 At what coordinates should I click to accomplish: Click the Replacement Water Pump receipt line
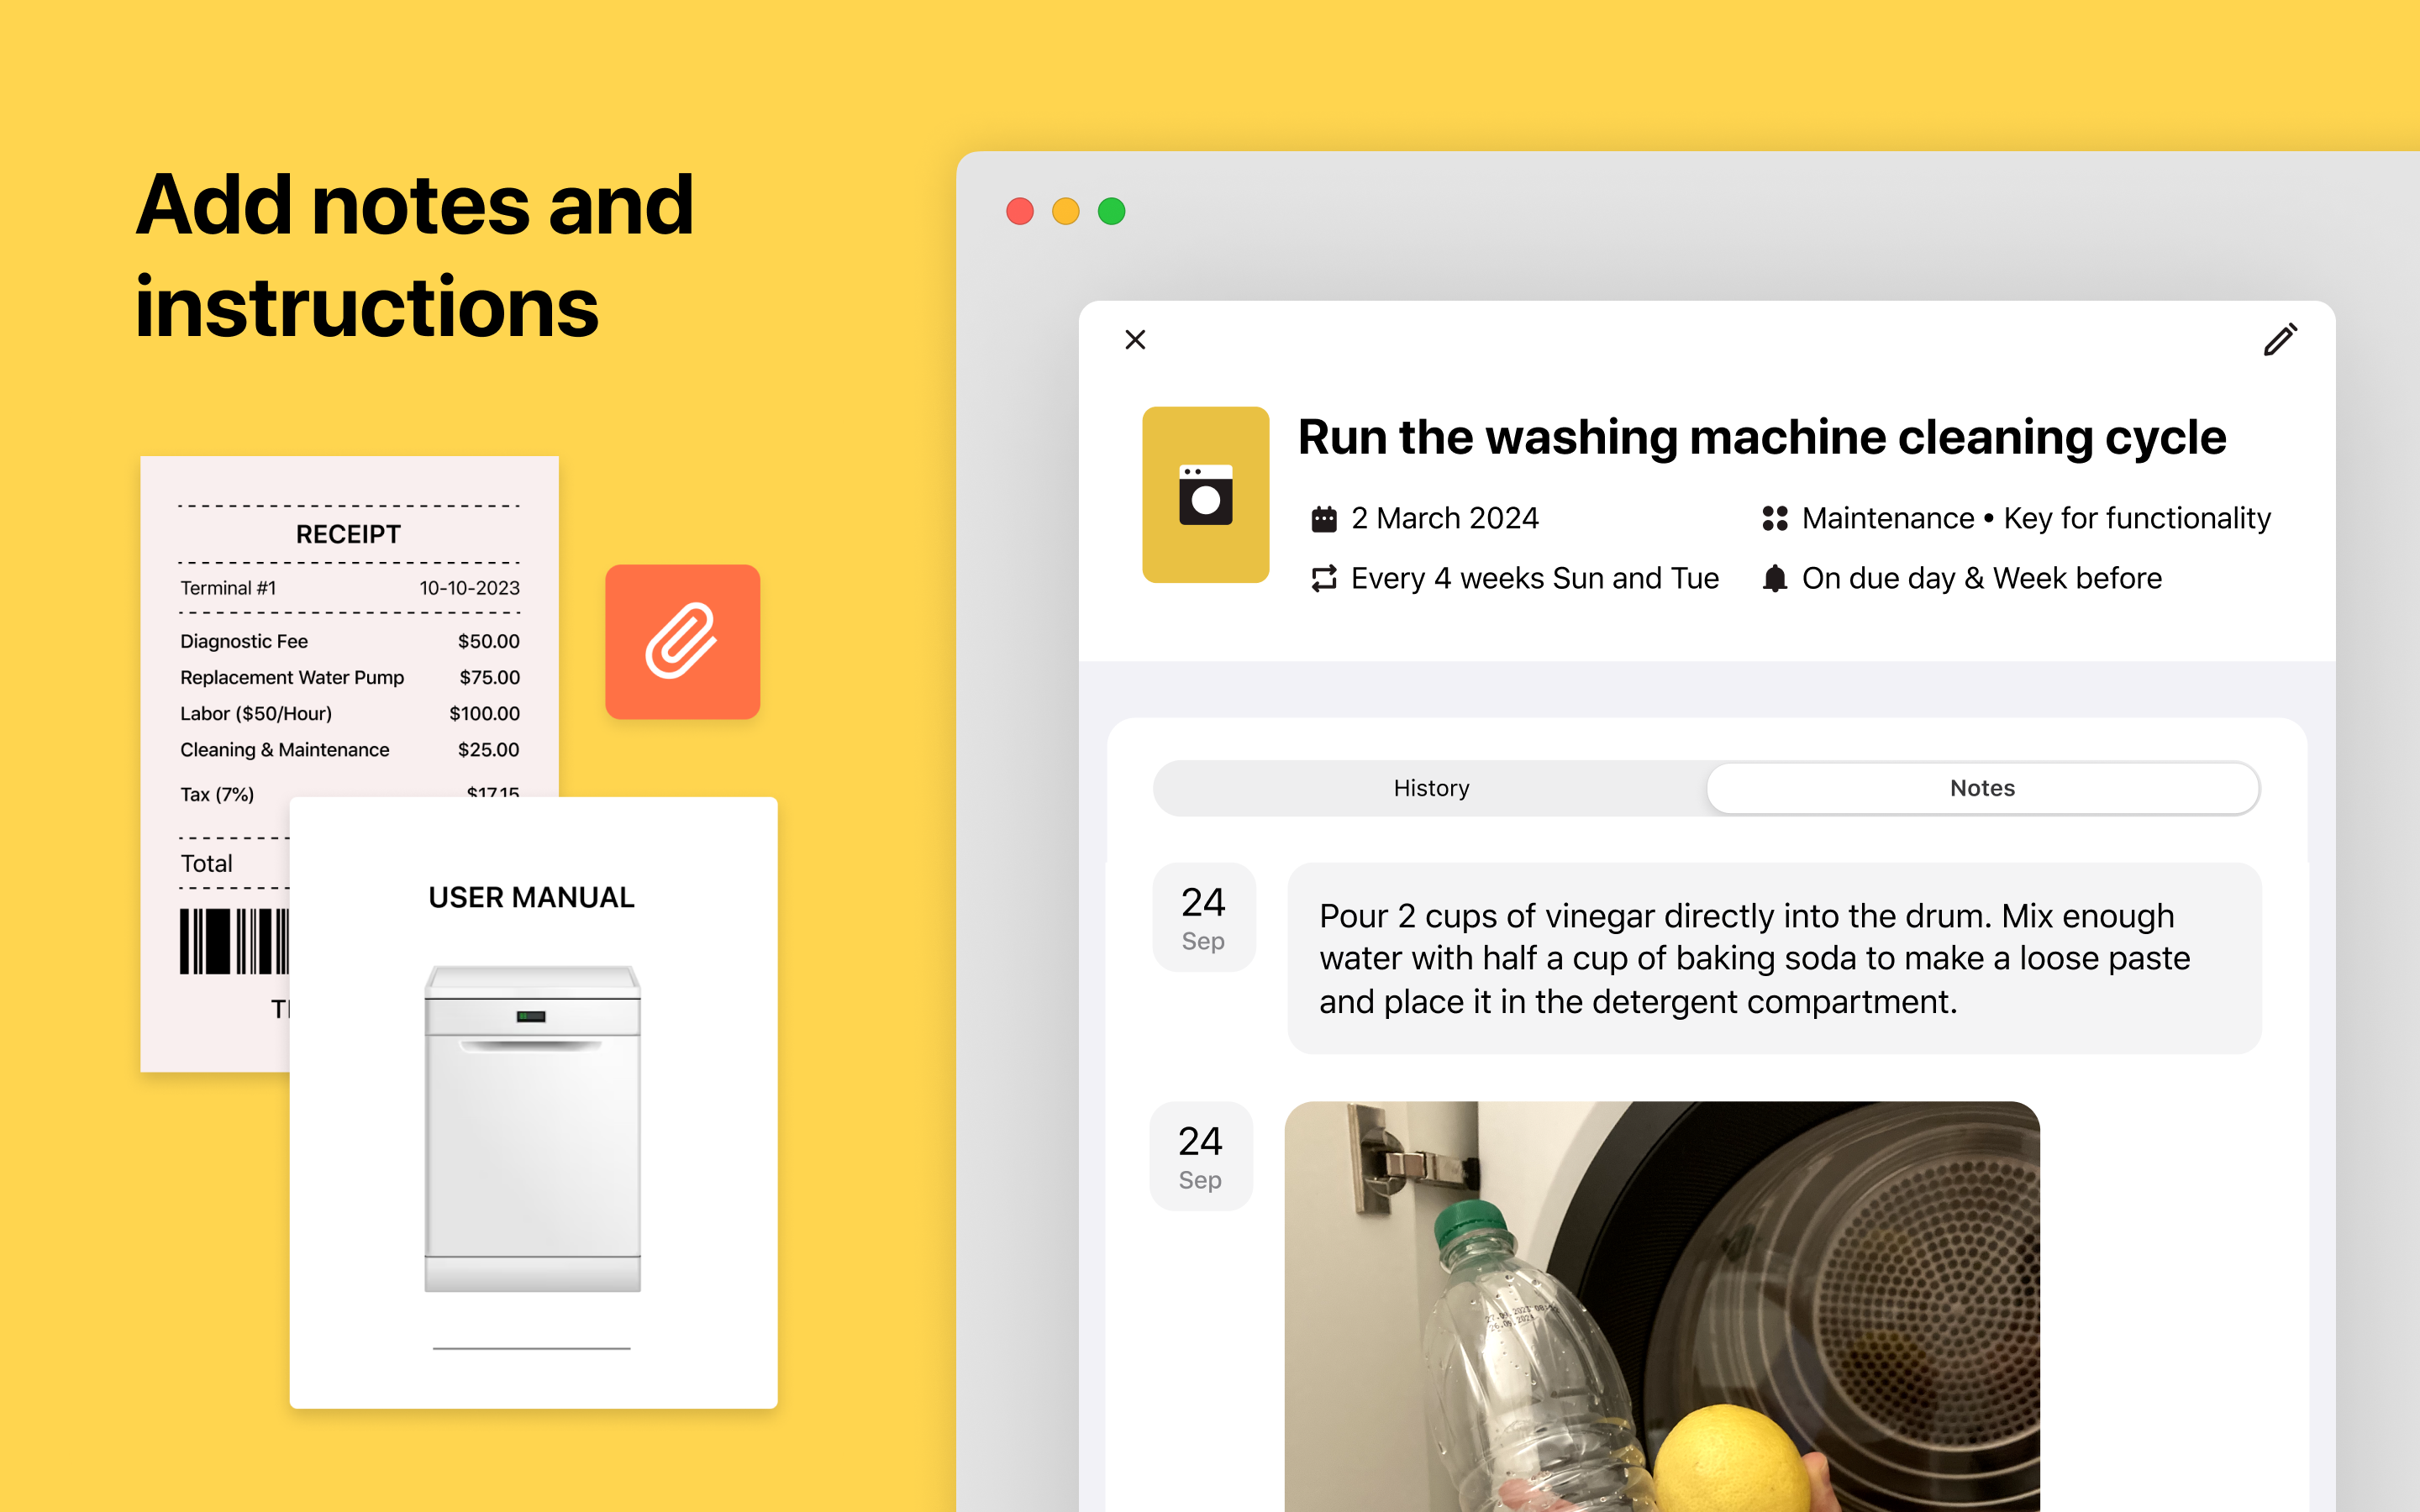350,677
